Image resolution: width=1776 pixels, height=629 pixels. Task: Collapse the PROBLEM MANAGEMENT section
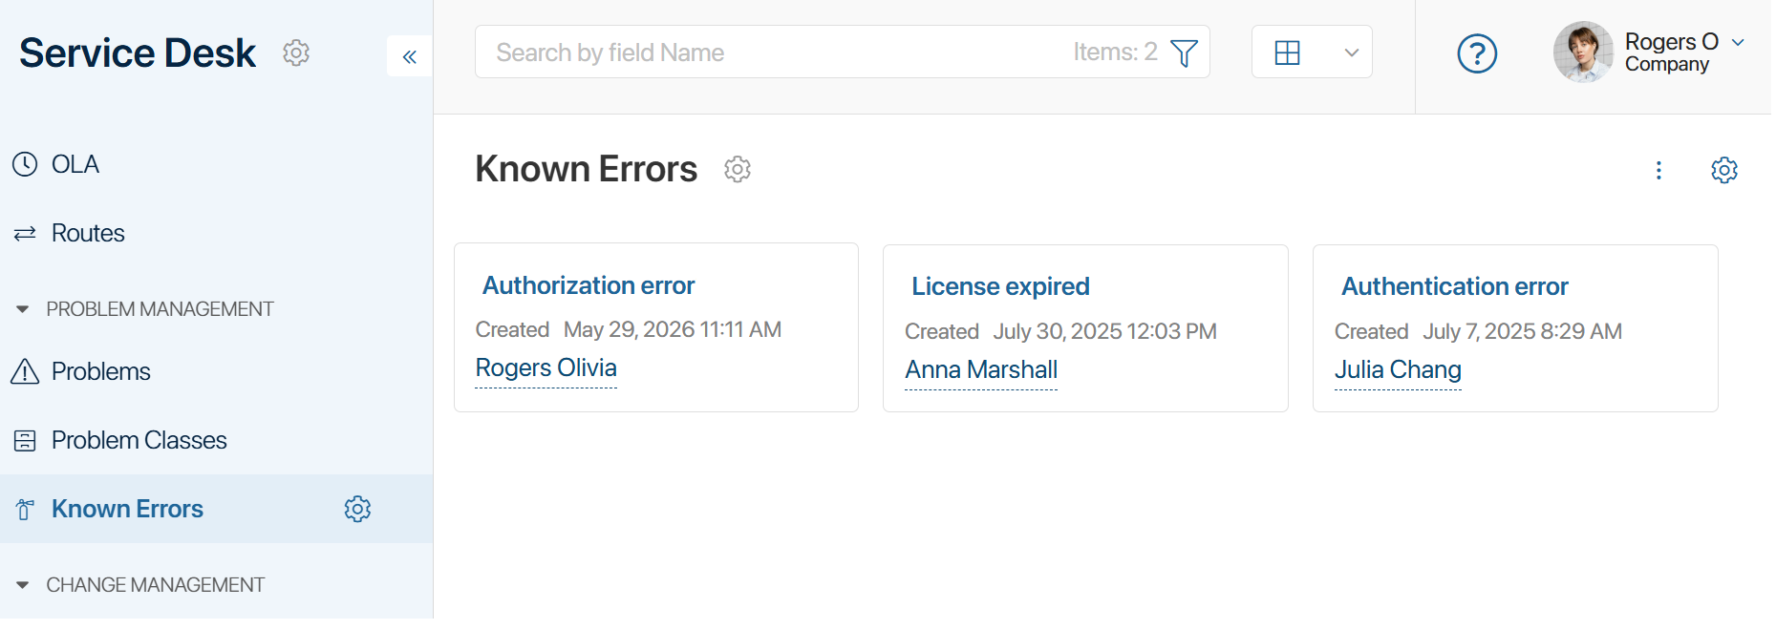coord(23,309)
